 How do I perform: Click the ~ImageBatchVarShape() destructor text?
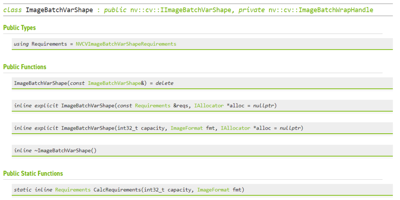coord(66,150)
